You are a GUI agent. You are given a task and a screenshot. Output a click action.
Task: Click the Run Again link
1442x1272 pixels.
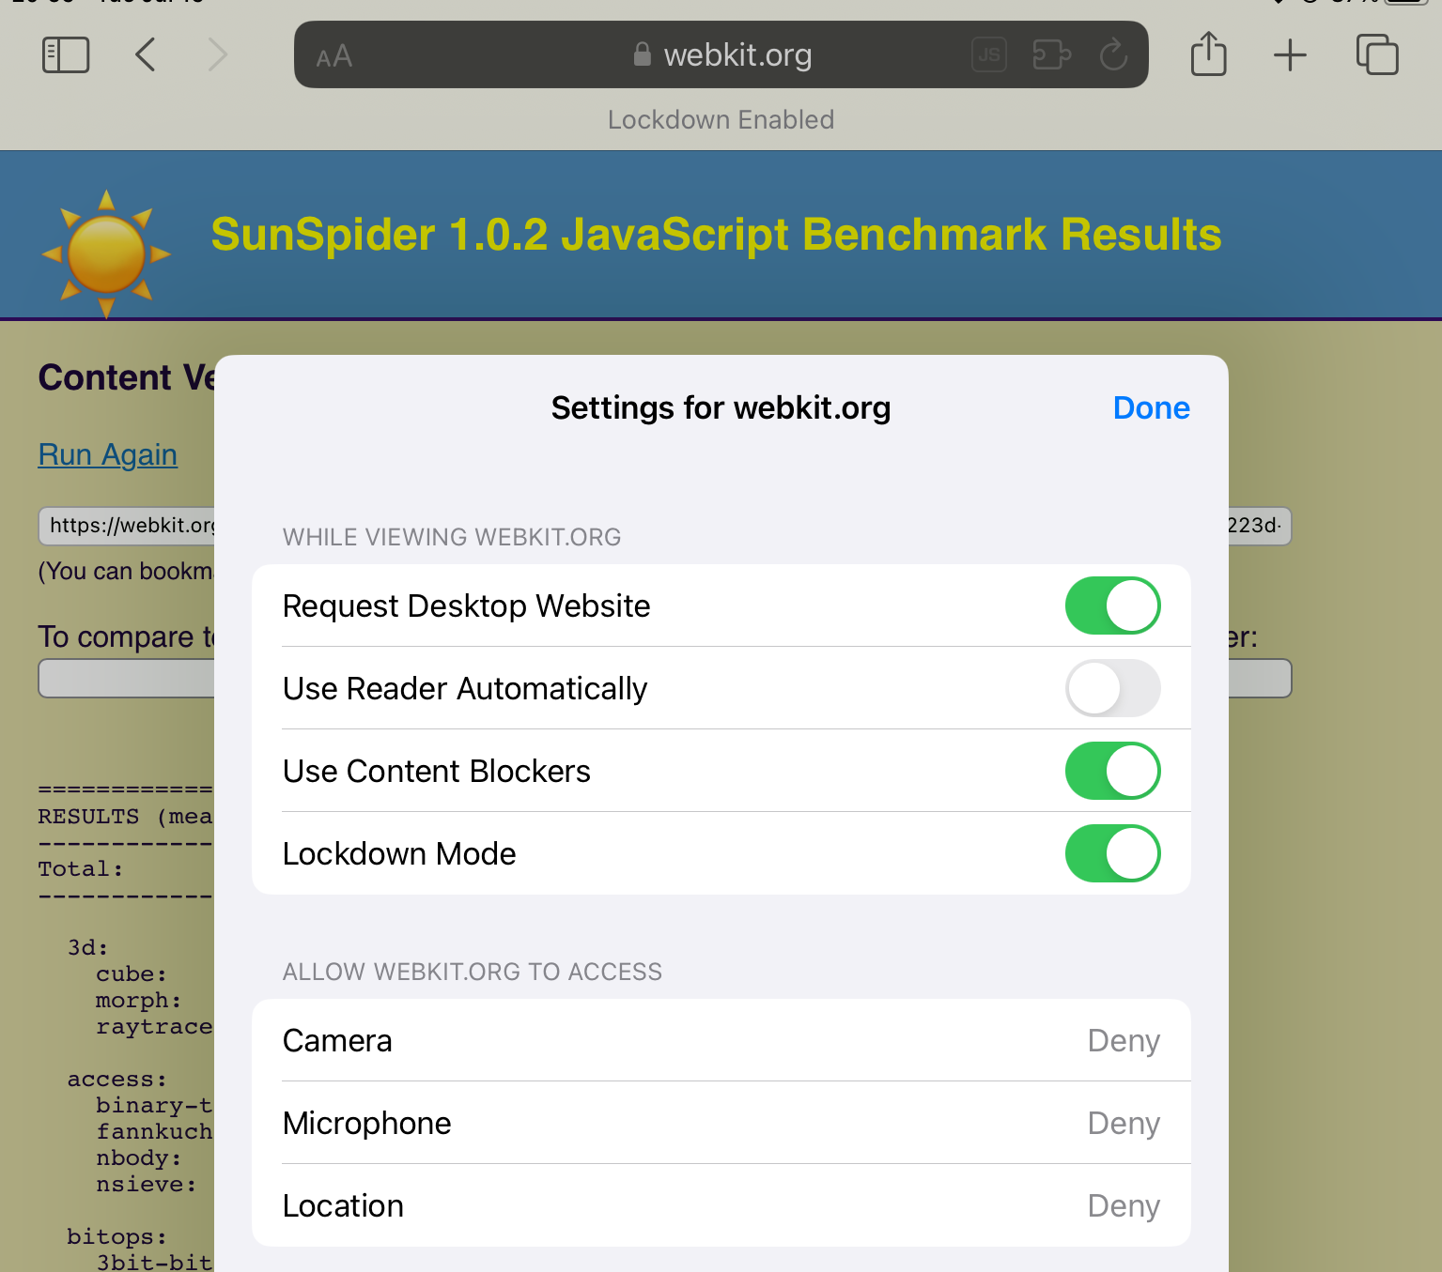pyautogui.click(x=108, y=454)
